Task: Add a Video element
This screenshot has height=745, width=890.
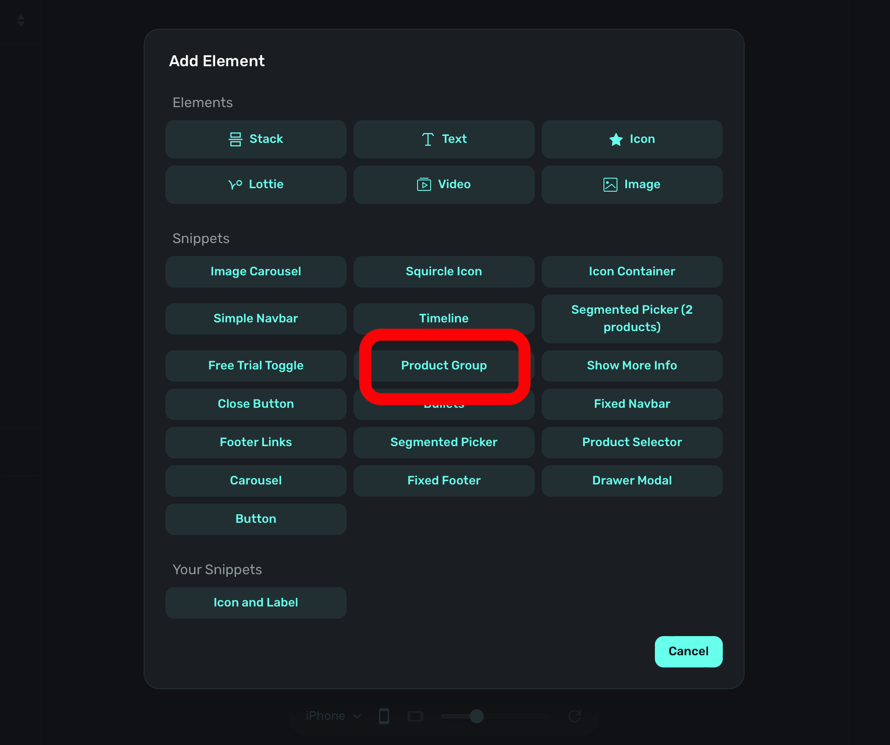Action: (444, 184)
